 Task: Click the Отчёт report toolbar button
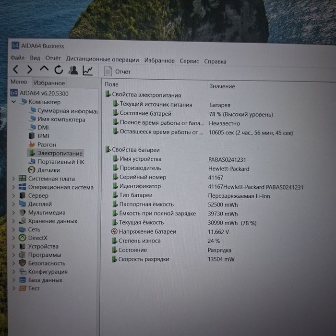[x=117, y=72]
